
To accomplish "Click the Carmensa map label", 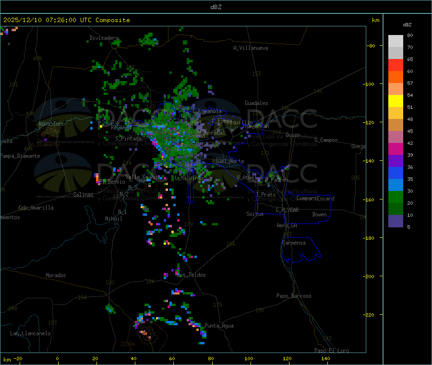I will [x=294, y=243].
